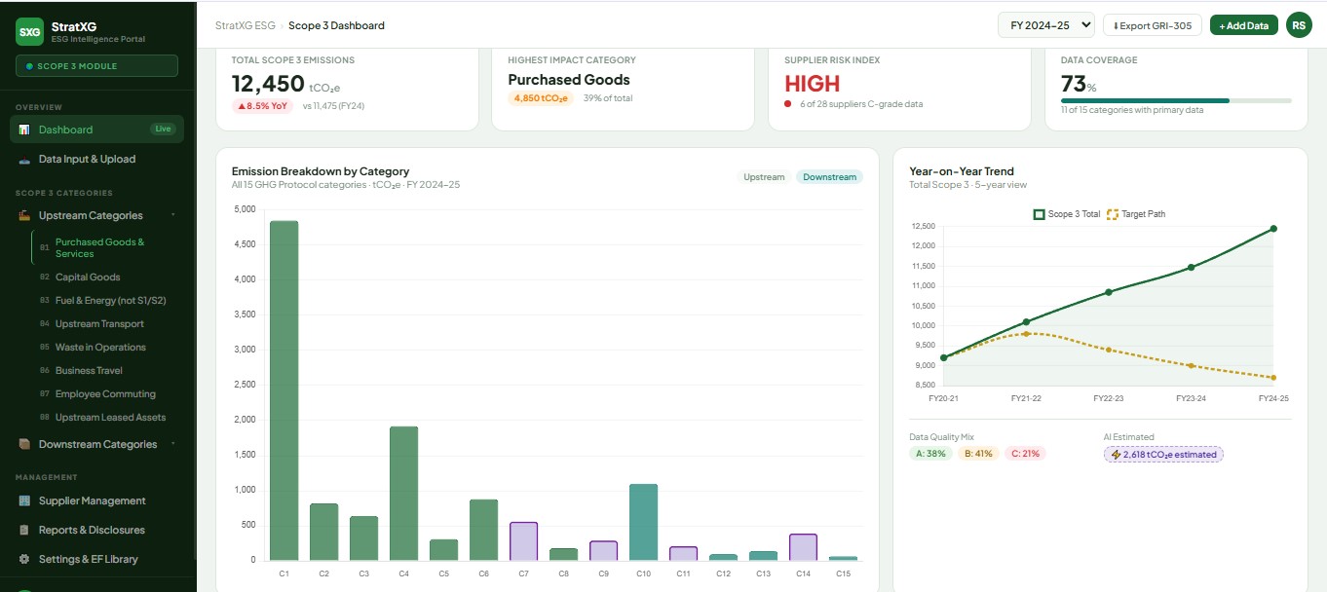Click the Data Coverage progress bar
1327x592 pixels.
[1176, 100]
